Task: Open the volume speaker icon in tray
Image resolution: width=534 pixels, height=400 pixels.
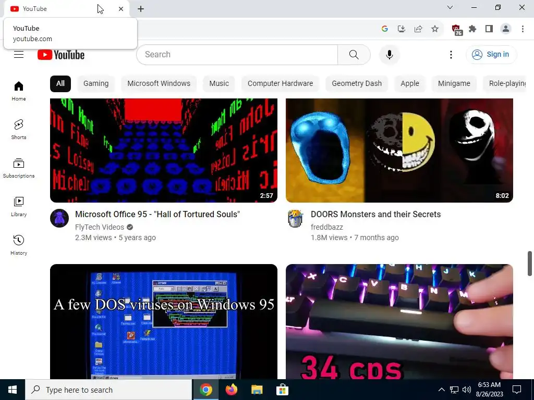Action: (467, 390)
